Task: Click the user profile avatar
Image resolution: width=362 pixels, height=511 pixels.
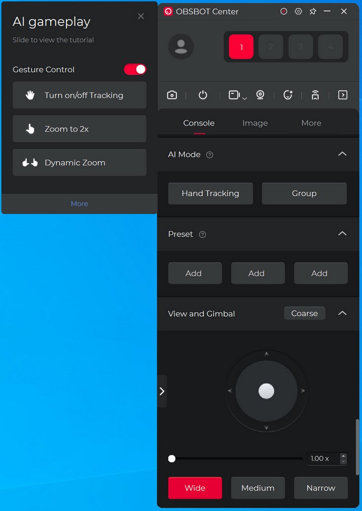Action: pyautogui.click(x=181, y=47)
